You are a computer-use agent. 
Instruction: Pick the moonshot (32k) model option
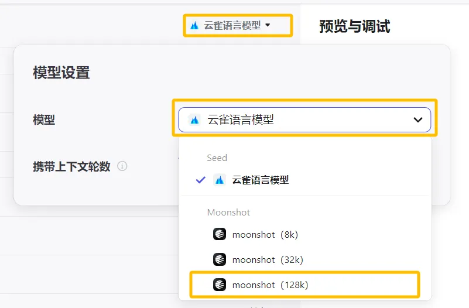click(x=267, y=259)
